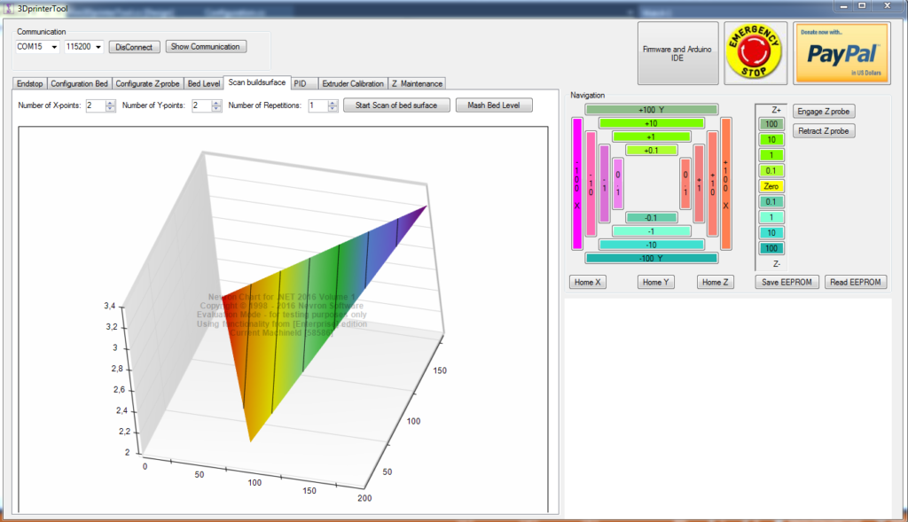Open the Bed Level tab
The width and height of the screenshot is (908, 522).
204,83
